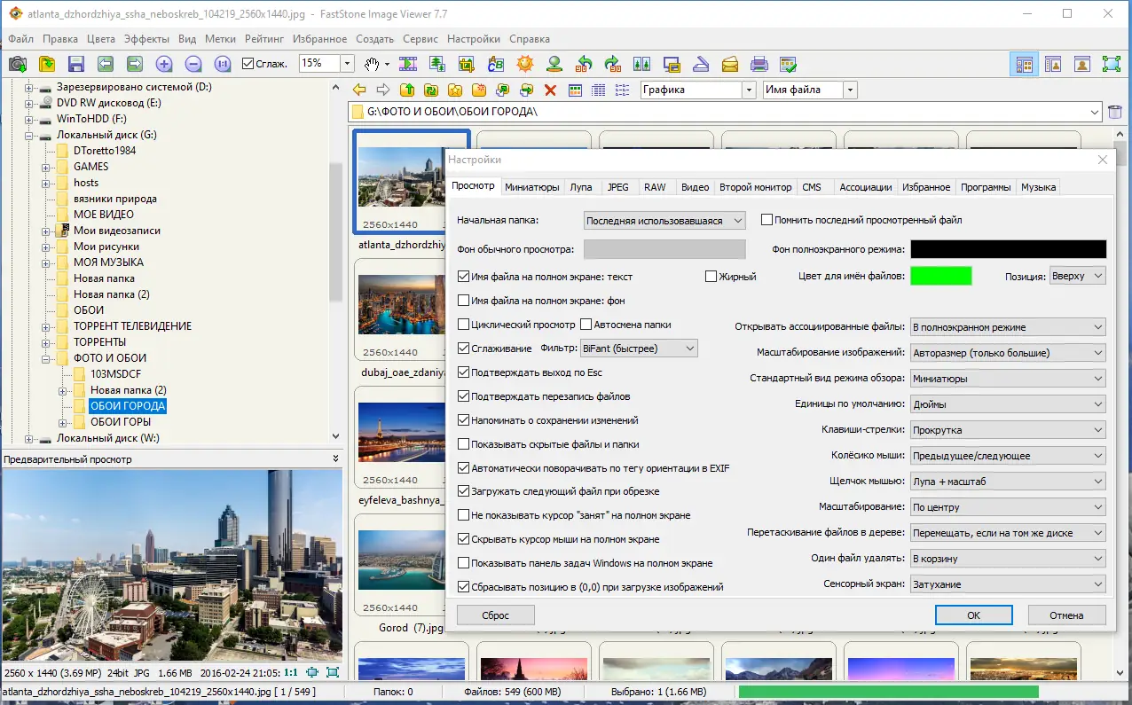1132x705 pixels.
Task: Click the Zoom In magnifier icon
Action: pos(164,64)
